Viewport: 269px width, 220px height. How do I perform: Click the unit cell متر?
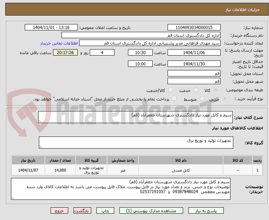123,170
